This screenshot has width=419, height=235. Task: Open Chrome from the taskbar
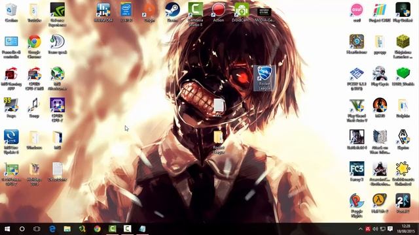coord(98,229)
